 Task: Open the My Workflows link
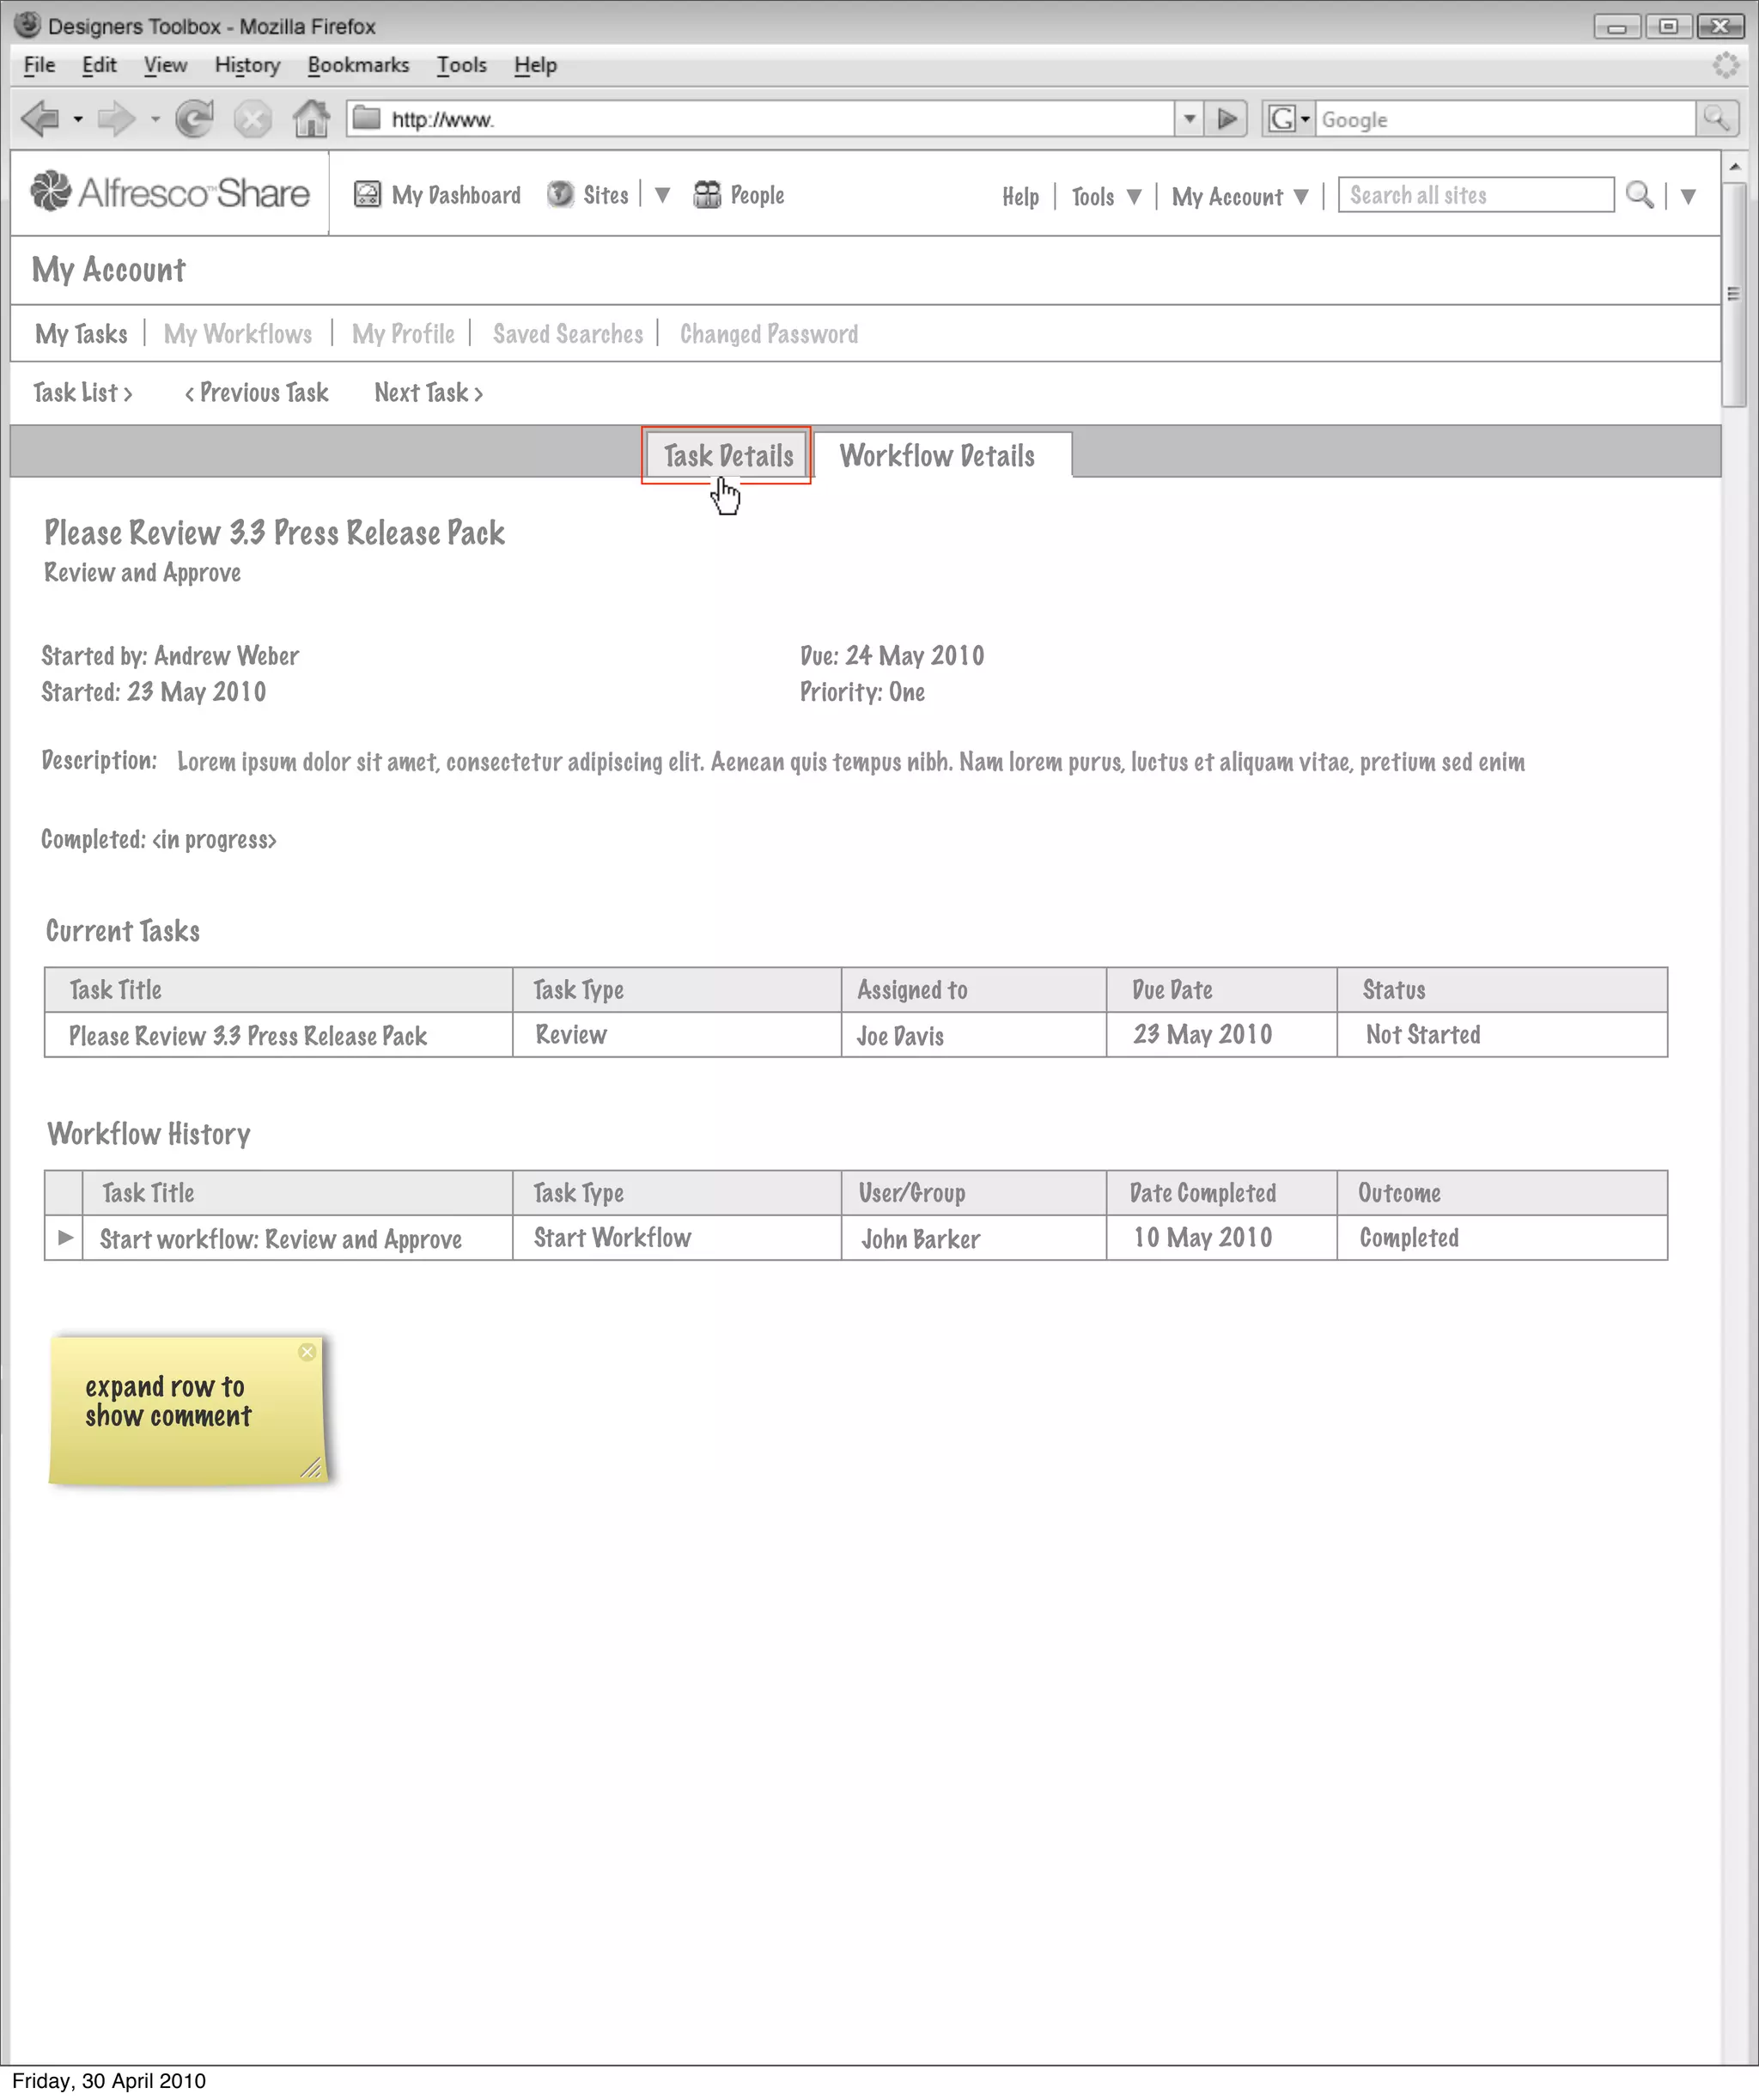[238, 334]
